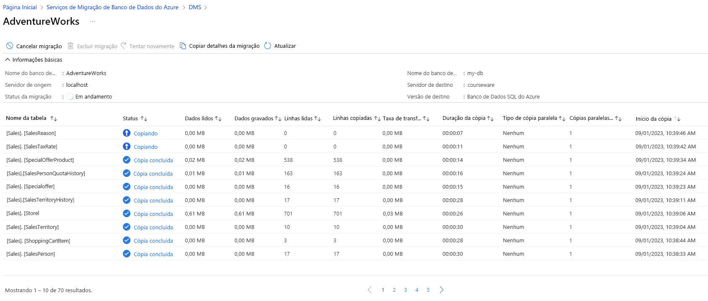The image size is (708, 301).
Task: Sort by Linhas copiadas column arrows
Action: pos(377,119)
